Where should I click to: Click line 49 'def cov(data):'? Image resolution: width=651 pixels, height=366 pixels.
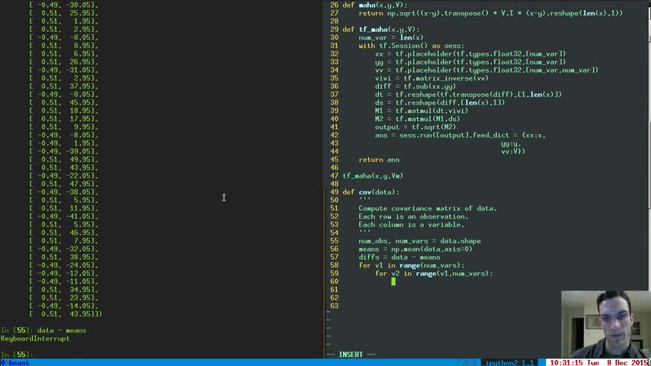370,192
